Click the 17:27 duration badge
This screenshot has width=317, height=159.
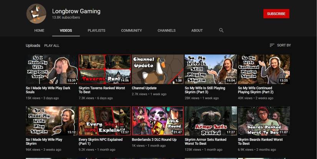pyautogui.click(x=231, y=132)
